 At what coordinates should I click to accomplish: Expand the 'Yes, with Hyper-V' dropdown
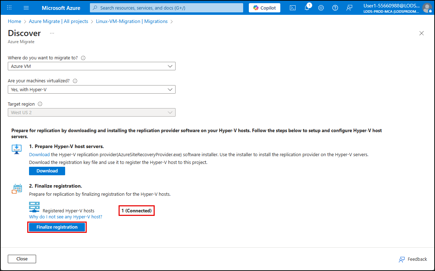(x=92, y=89)
